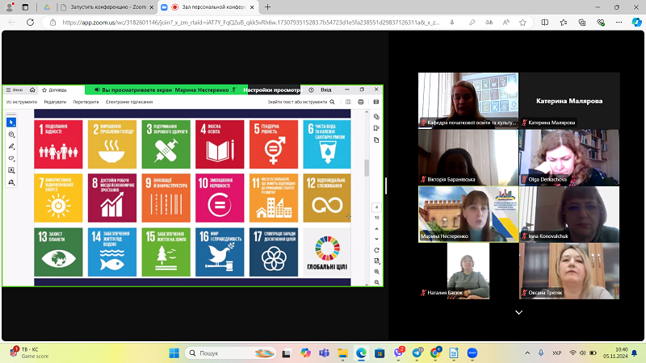
Task: Zoom out using PDF right panel bottom icon
Action: pyautogui.click(x=376, y=282)
